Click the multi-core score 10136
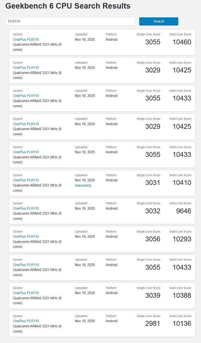The width and height of the screenshot is (201, 343). click(182, 324)
